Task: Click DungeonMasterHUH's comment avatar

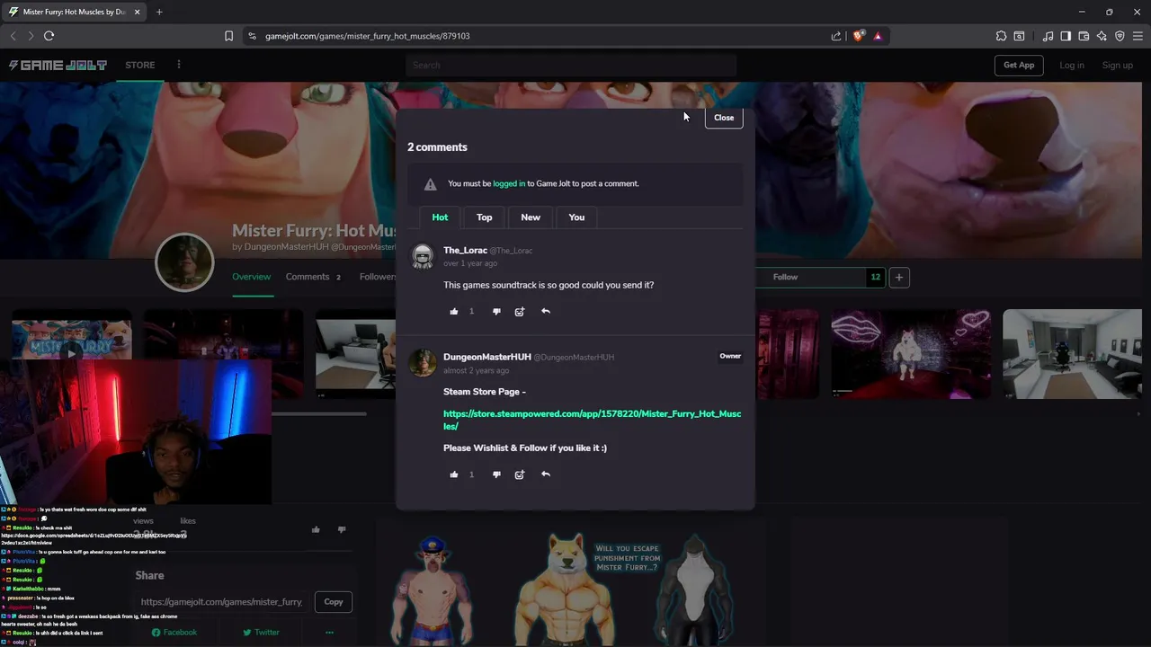Action: click(x=423, y=363)
